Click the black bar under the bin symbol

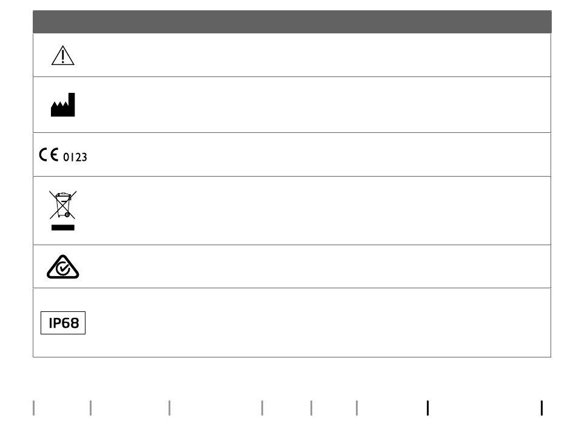pyautogui.click(x=63, y=228)
